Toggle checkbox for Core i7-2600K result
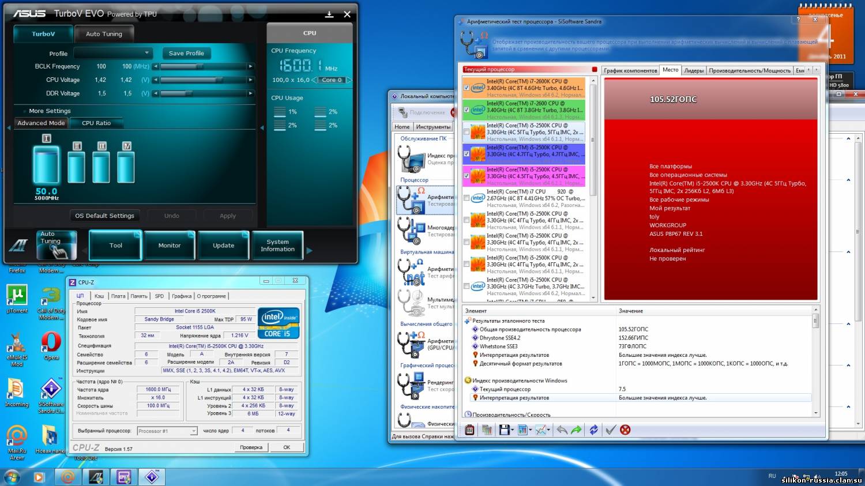Image resolution: width=865 pixels, height=486 pixels. click(x=467, y=88)
